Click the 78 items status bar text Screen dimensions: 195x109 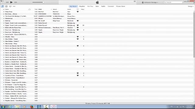97,103
